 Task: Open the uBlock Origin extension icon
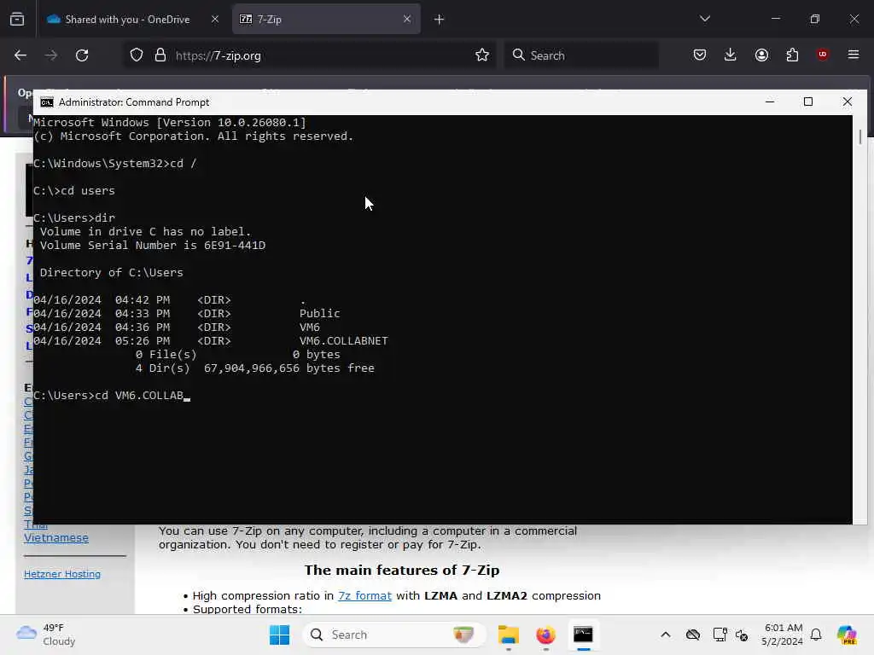(x=823, y=55)
